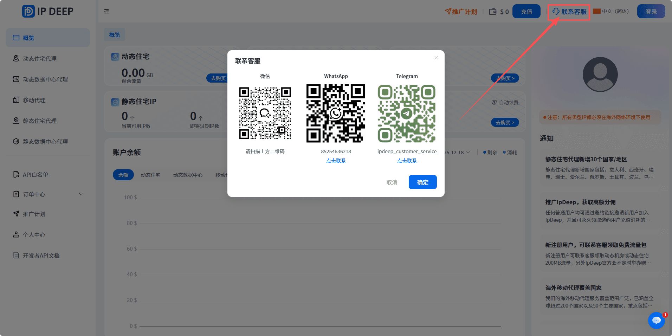Image resolution: width=672 pixels, height=336 pixels.
Task: Open the date range dropdown arrow
Action: tap(468, 152)
